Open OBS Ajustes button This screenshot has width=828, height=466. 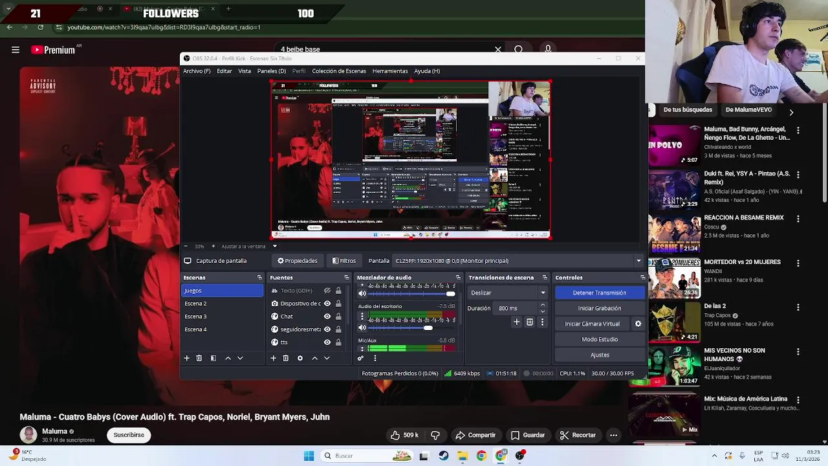tap(600, 355)
